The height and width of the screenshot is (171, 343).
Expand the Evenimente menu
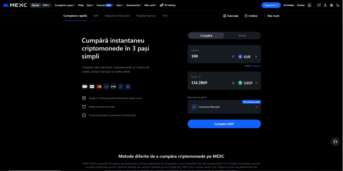[134, 5]
